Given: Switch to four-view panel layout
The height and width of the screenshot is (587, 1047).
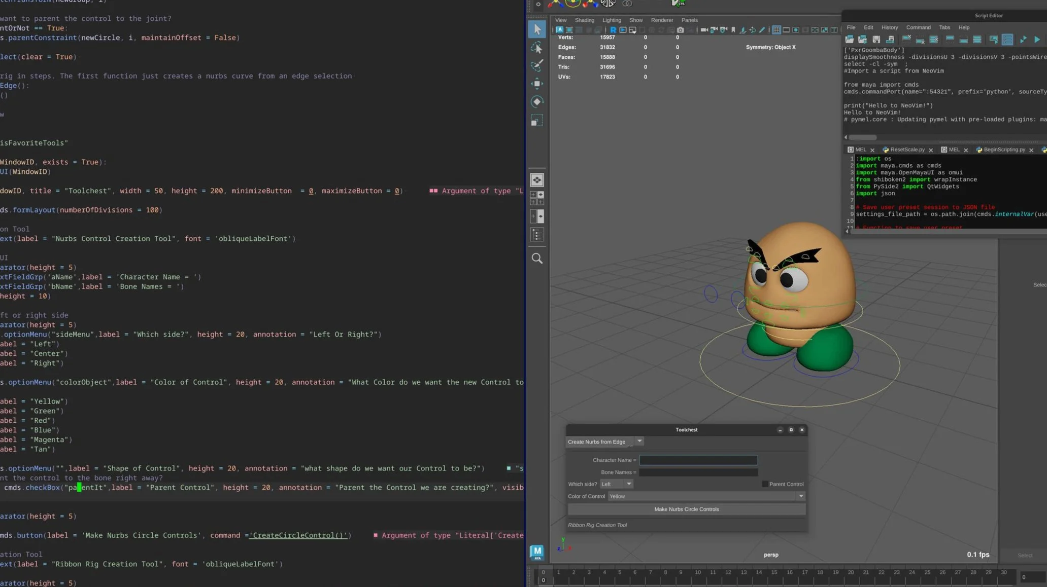Looking at the screenshot, I should pyautogui.click(x=537, y=198).
